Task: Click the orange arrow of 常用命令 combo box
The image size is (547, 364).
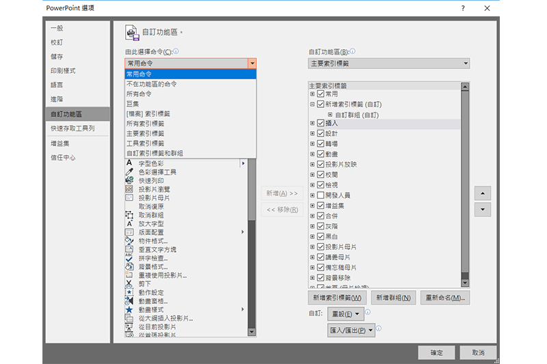Action: [x=252, y=64]
